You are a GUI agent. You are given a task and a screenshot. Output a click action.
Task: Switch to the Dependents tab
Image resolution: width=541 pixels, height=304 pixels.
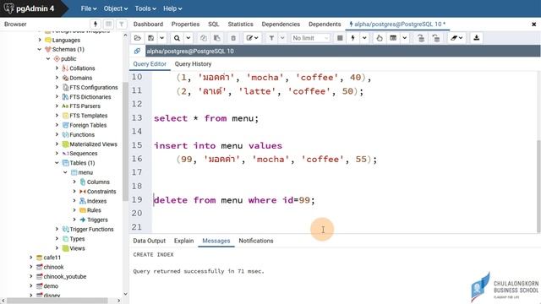325,24
